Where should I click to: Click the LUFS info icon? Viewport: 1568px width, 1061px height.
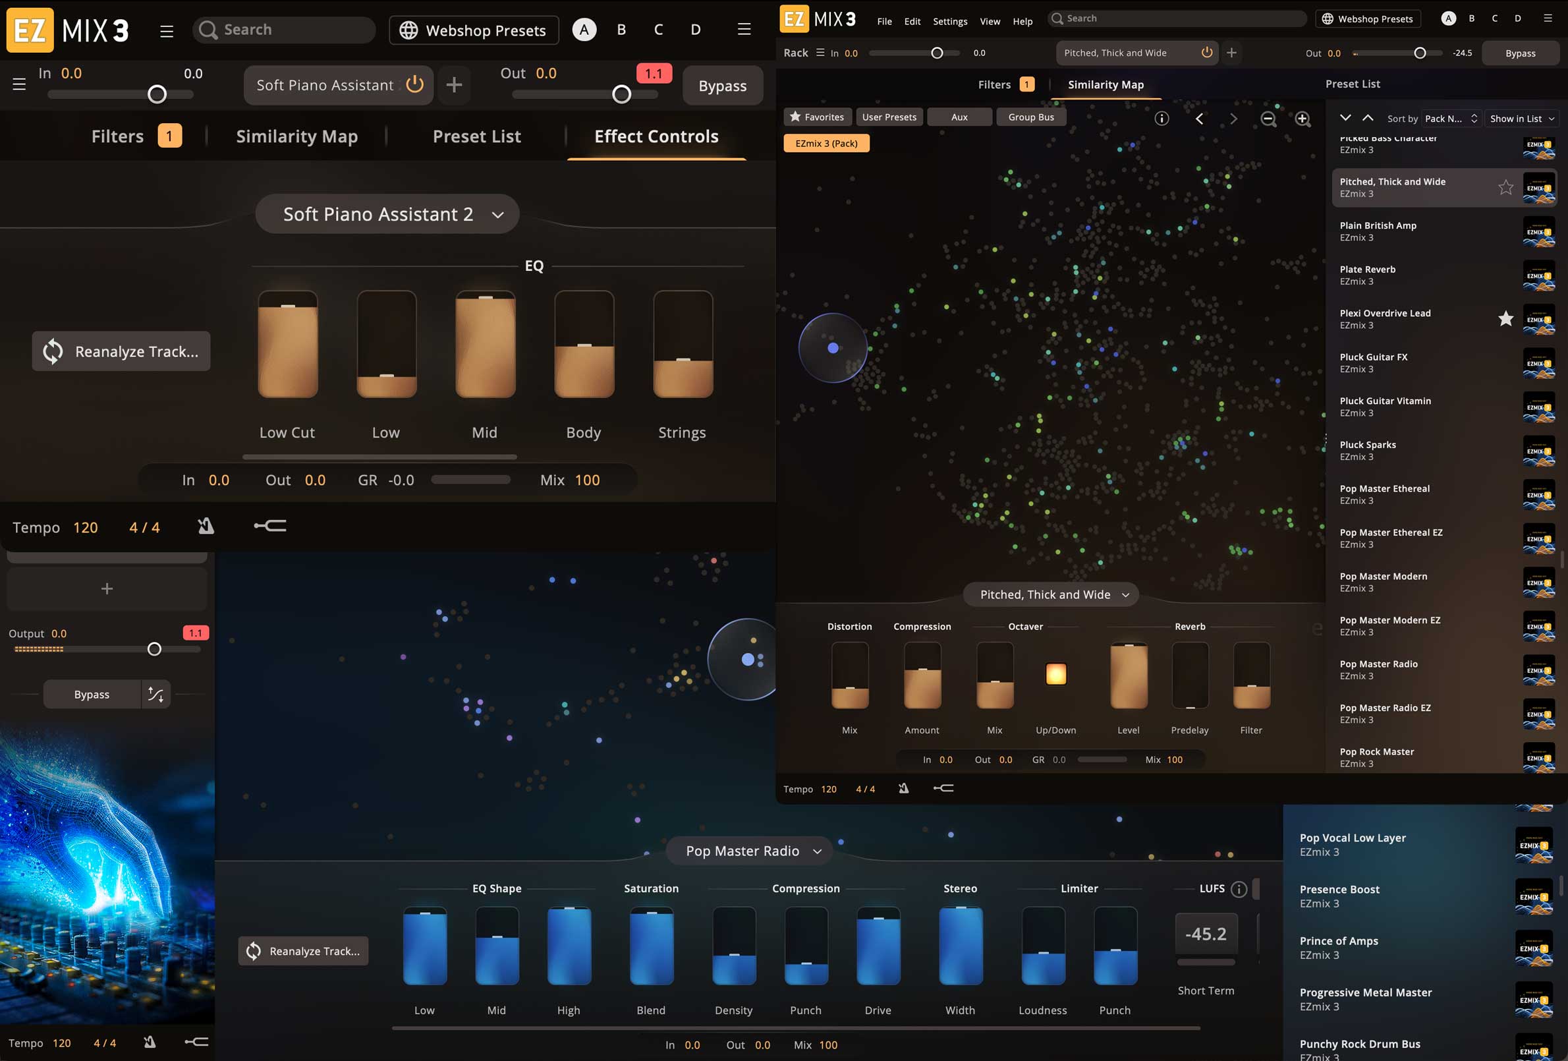1239,889
